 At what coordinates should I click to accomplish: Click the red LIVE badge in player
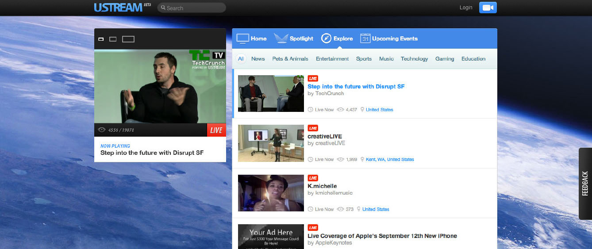click(x=216, y=130)
